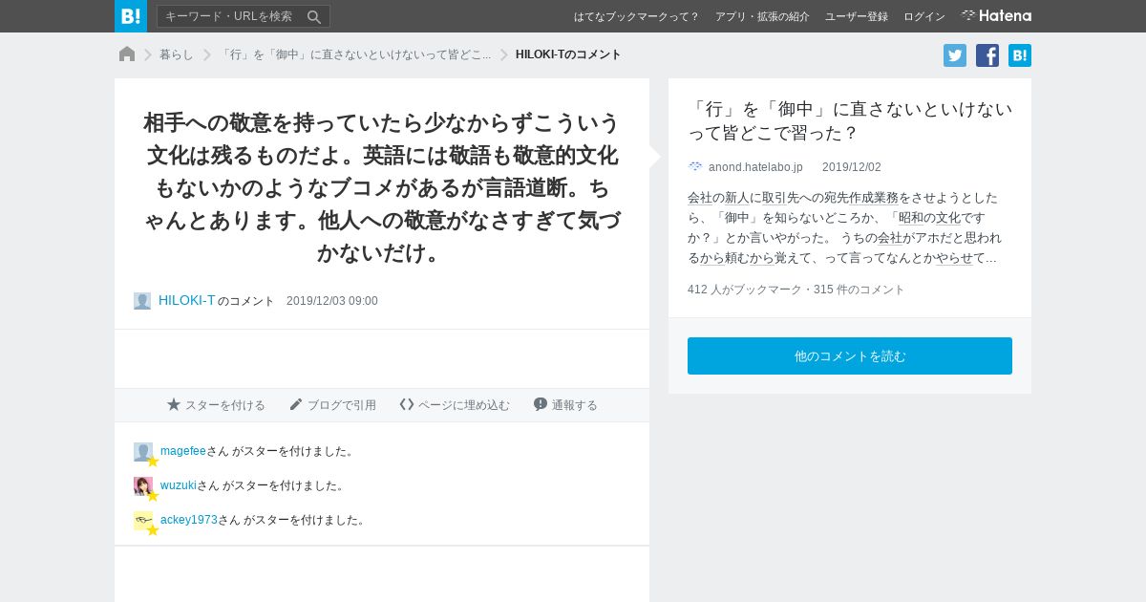Click 昭和の文化 keyword in excerpt
The width and height of the screenshot is (1146, 602).
point(929,218)
